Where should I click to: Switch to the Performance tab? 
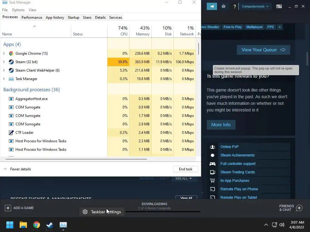32,17
